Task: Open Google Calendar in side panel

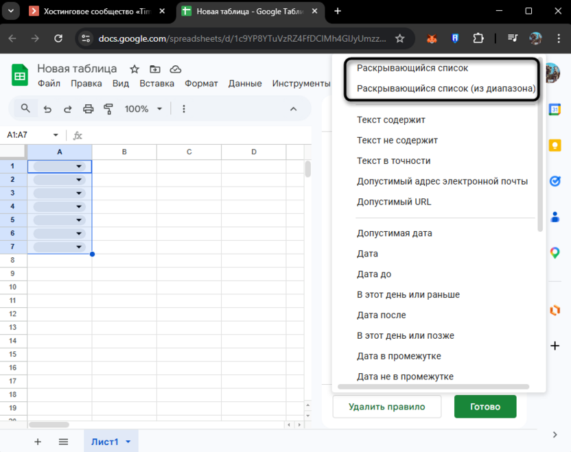Action: [x=555, y=109]
